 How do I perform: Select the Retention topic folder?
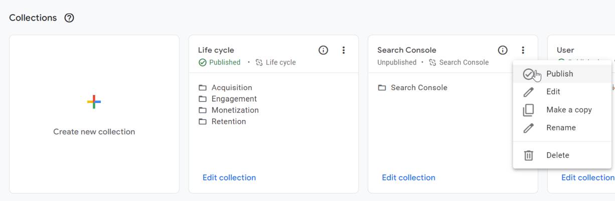pyautogui.click(x=222, y=121)
